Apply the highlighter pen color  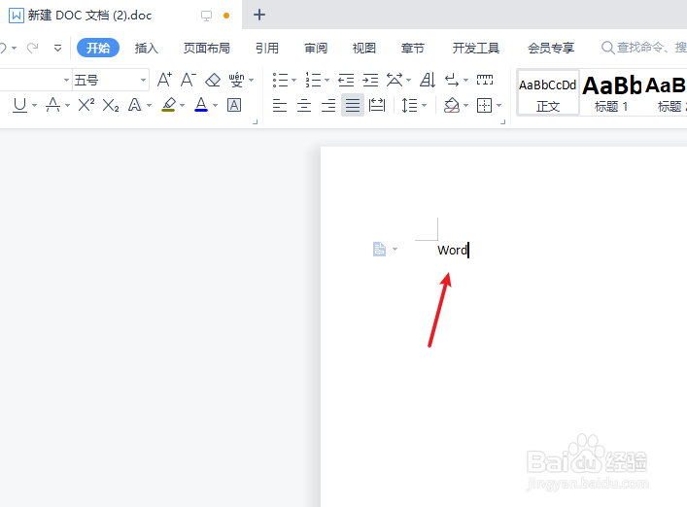tap(169, 105)
